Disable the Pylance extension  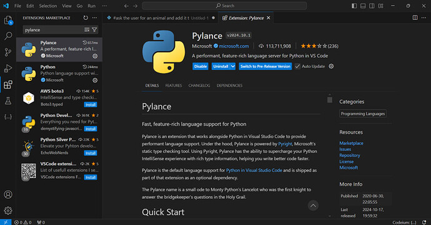tap(201, 67)
